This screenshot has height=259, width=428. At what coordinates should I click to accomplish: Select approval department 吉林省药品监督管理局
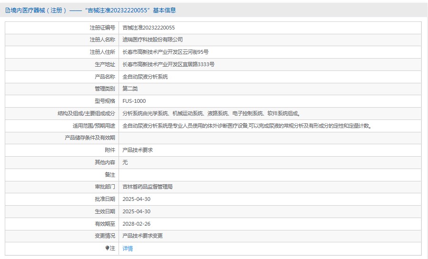coord(148,187)
